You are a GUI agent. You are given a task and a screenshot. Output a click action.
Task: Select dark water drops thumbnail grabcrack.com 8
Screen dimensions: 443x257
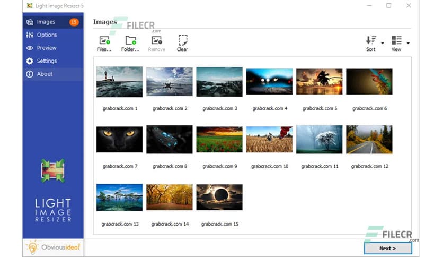(170, 140)
